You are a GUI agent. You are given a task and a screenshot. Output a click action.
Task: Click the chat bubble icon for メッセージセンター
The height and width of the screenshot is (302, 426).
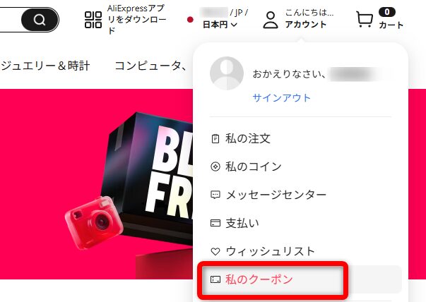215,195
